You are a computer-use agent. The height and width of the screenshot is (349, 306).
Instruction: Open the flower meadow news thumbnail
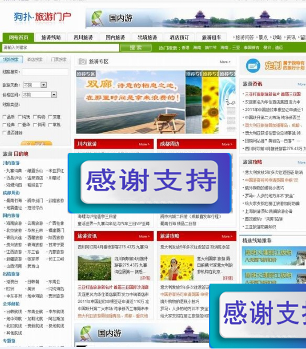[94, 268]
